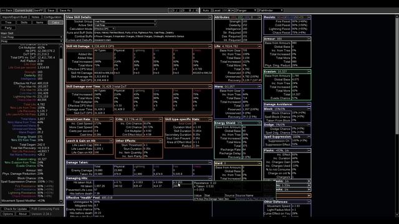Collapse the Attack/Cast Rate section
Viewport: 399px width, 224px height.
coord(111,119)
